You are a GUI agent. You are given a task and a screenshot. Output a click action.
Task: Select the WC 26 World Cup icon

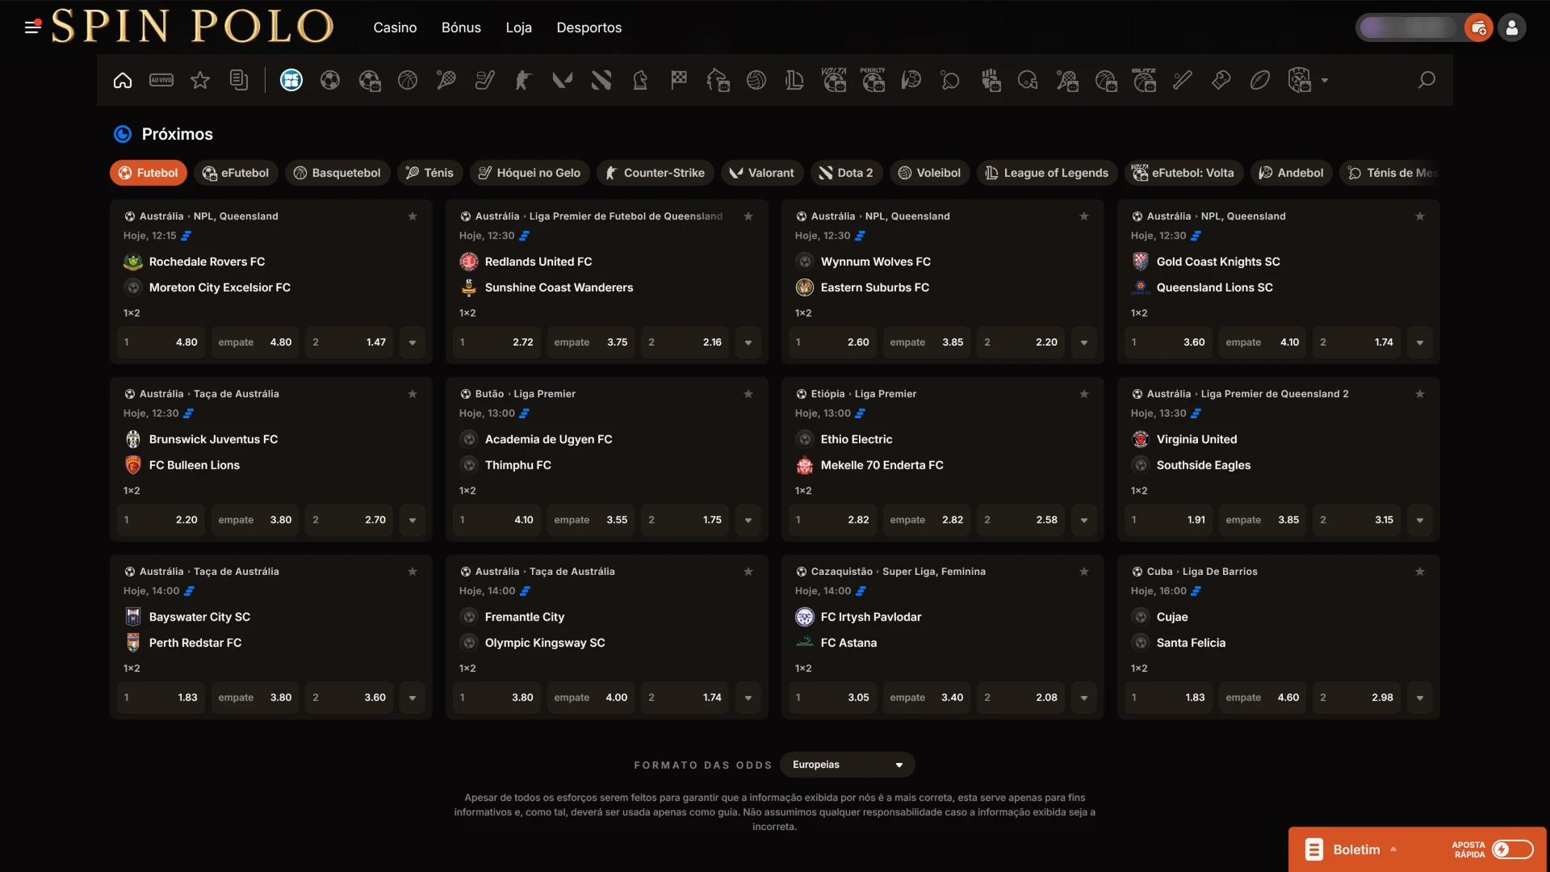(291, 80)
